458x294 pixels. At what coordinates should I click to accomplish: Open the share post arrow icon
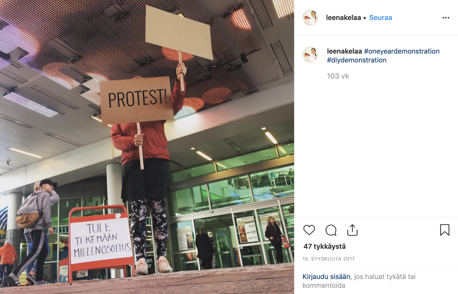pos(352,230)
